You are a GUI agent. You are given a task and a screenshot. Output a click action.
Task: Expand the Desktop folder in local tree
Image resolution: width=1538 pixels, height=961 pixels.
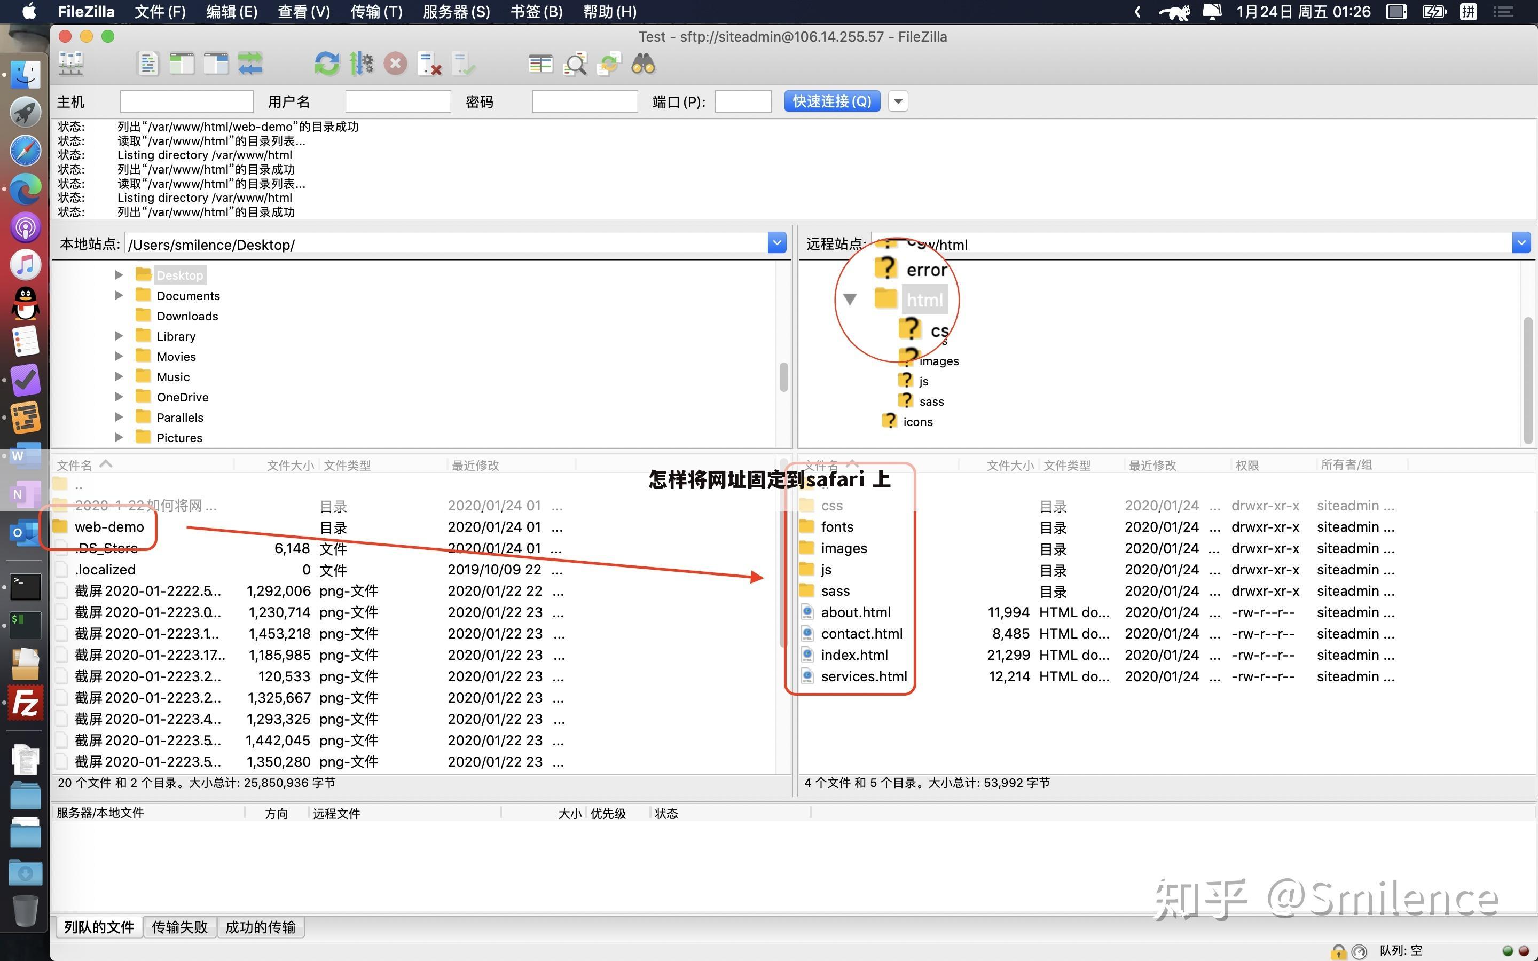[119, 275]
